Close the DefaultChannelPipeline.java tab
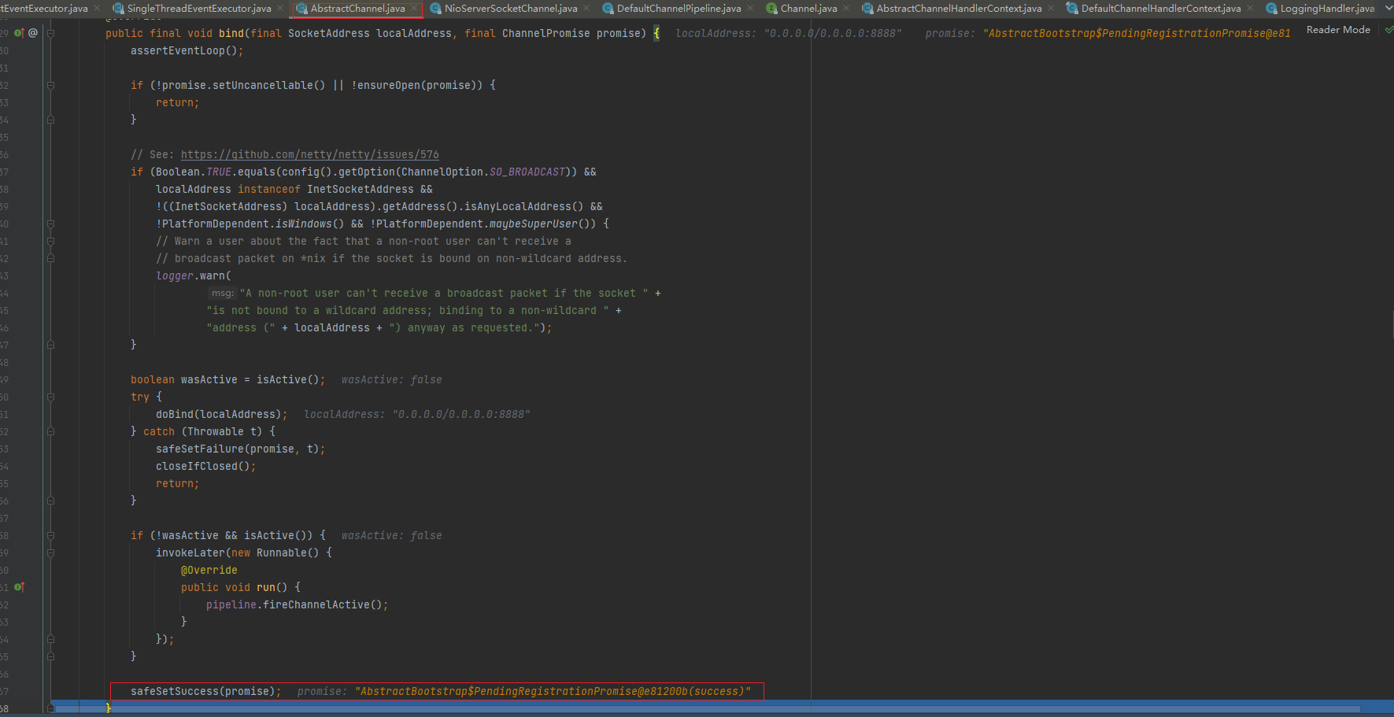The image size is (1394, 717). coord(750,9)
